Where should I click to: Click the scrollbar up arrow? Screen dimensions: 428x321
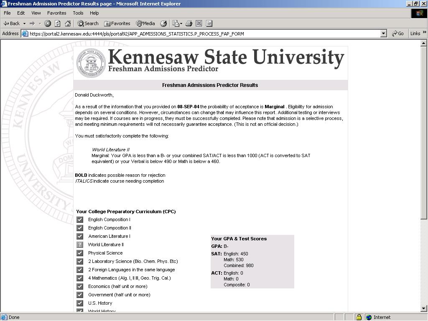[x=423, y=43]
